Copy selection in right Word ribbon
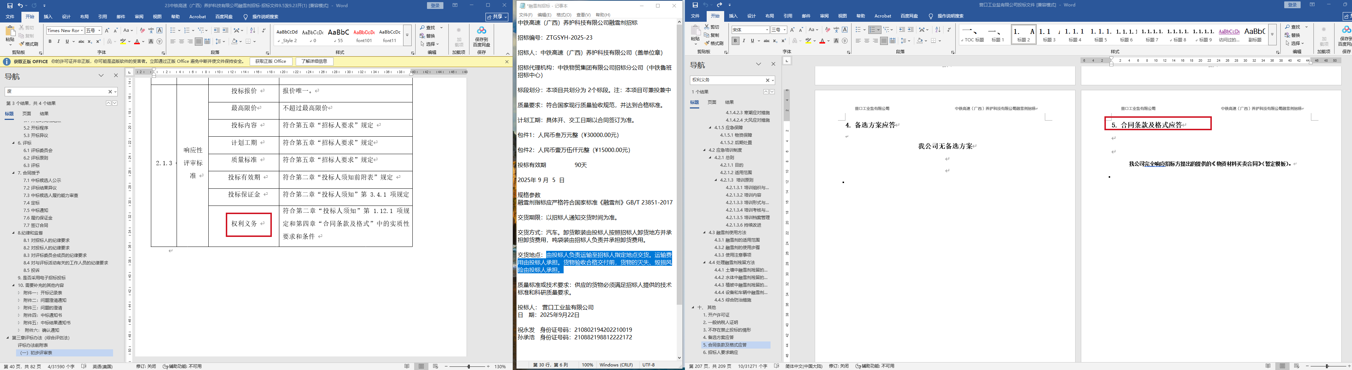The width and height of the screenshot is (1352, 370). [x=712, y=35]
